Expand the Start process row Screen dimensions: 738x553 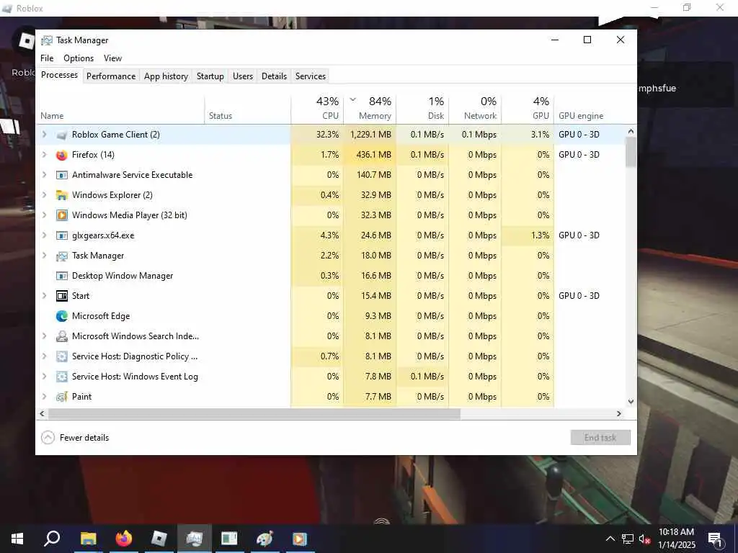(x=44, y=296)
